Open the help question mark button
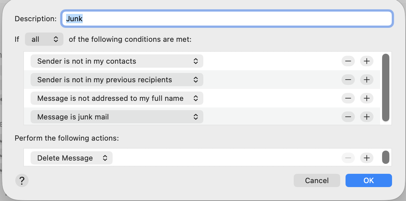 (x=22, y=181)
